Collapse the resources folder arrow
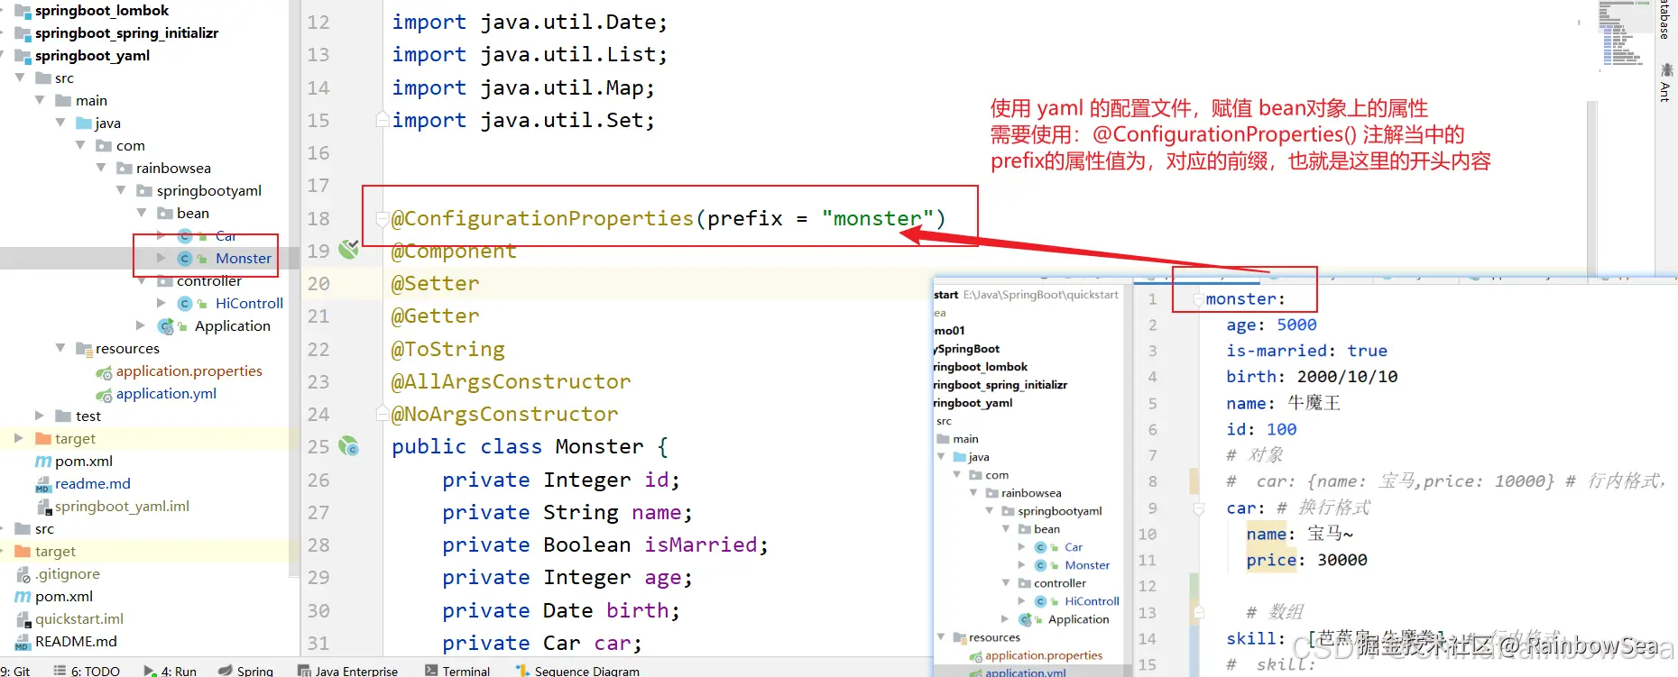Screen dimensions: 1678x677 (x=60, y=348)
